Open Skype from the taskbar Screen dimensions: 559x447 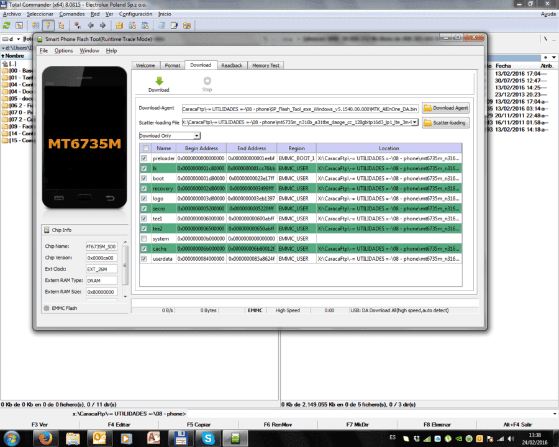(x=207, y=438)
